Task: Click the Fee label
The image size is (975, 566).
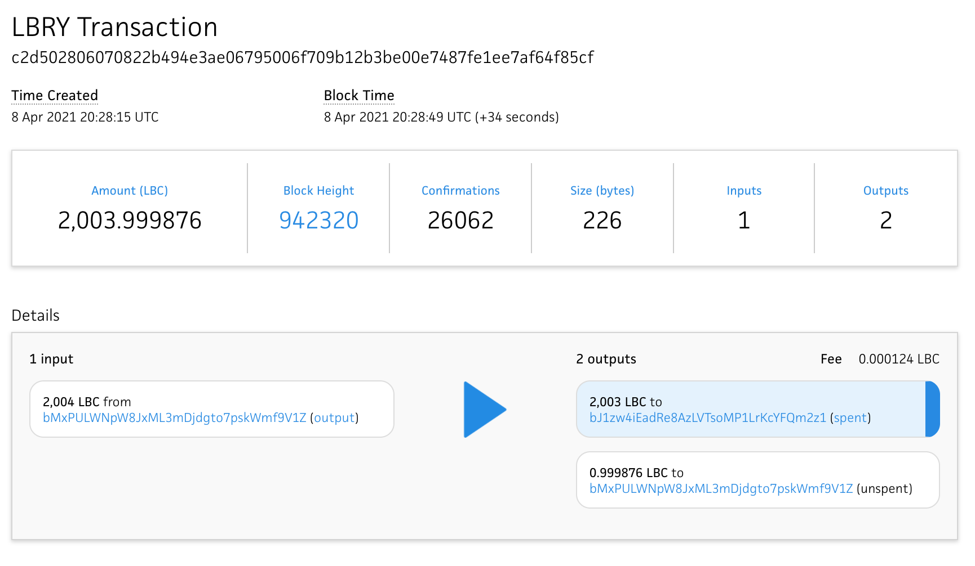Action: [x=831, y=359]
